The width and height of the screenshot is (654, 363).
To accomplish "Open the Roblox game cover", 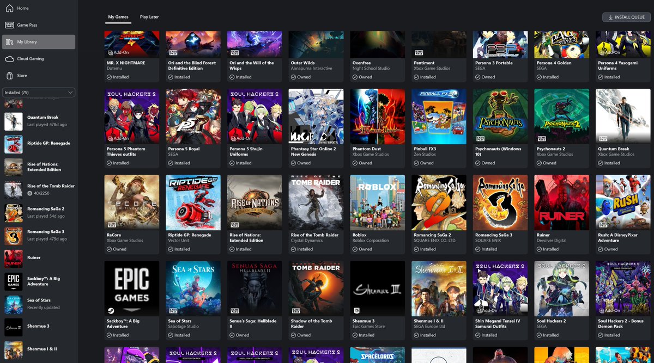I will 378,202.
